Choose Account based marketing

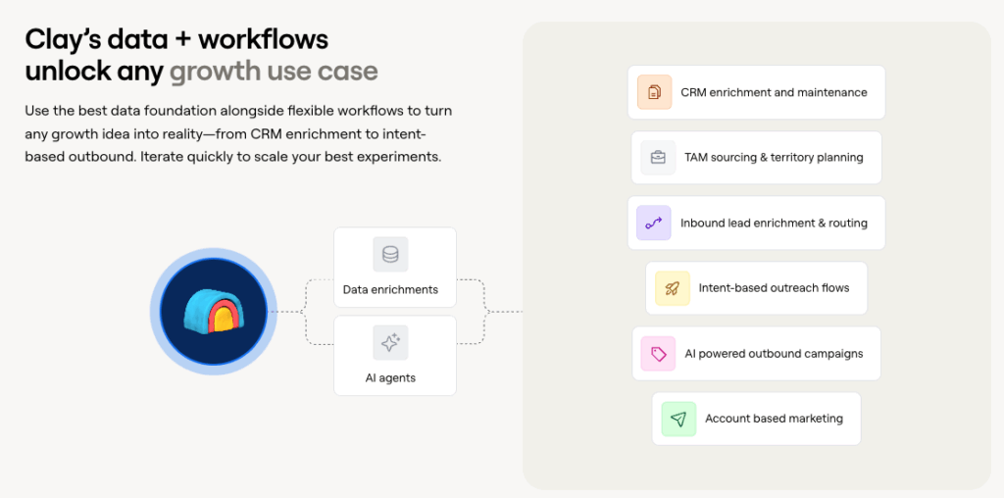(774, 419)
